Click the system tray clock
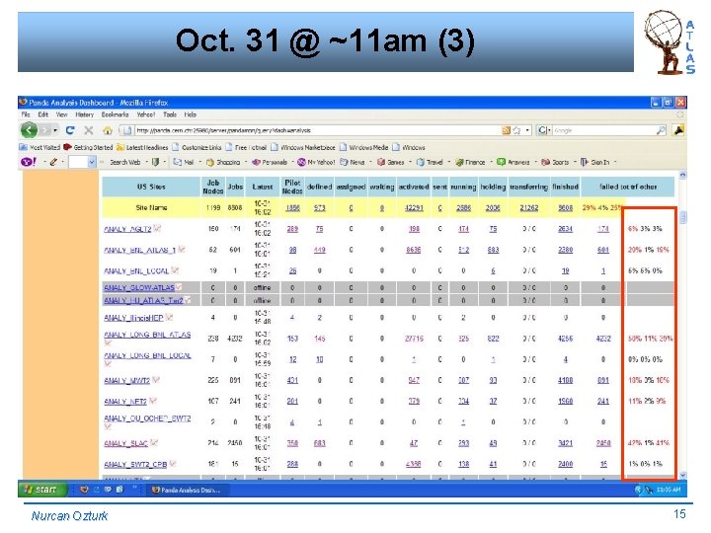This screenshot has width=711, height=533. click(669, 490)
